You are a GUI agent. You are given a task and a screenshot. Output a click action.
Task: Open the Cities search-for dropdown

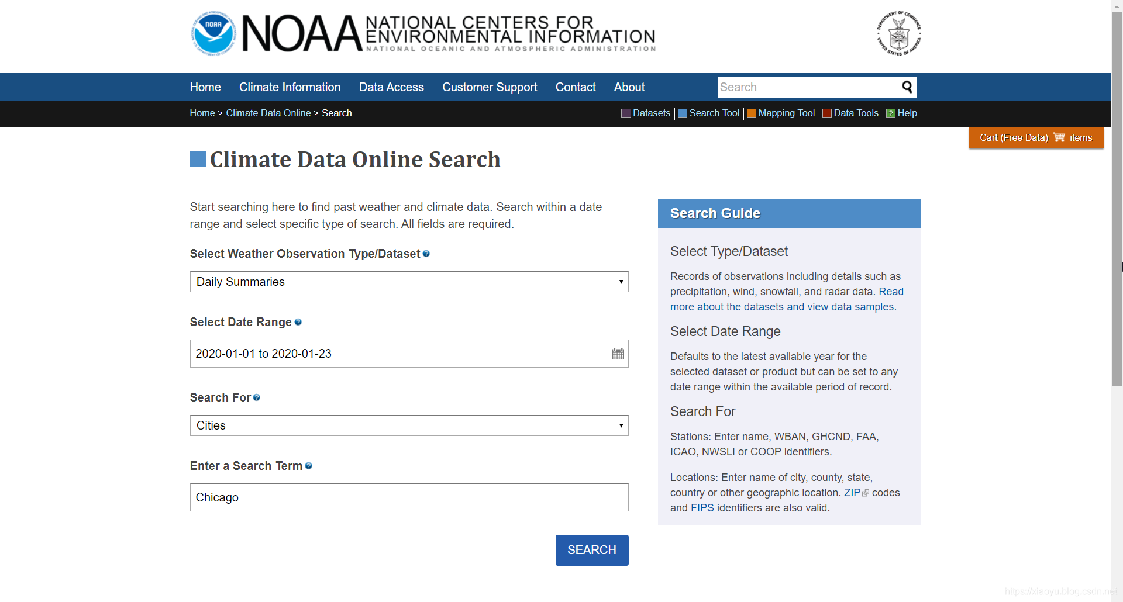[409, 425]
